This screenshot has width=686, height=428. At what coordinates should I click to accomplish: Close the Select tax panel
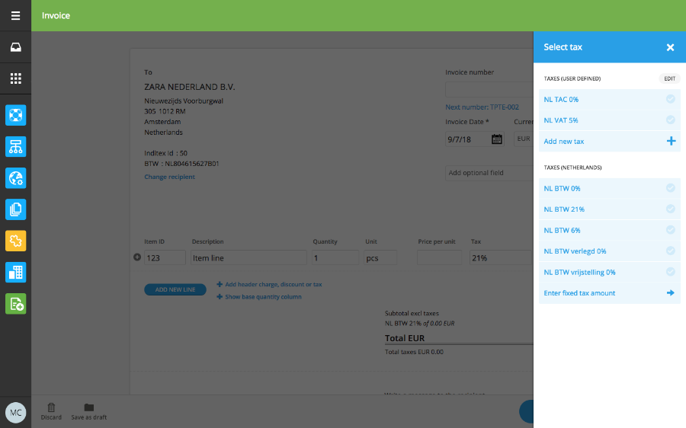click(670, 47)
